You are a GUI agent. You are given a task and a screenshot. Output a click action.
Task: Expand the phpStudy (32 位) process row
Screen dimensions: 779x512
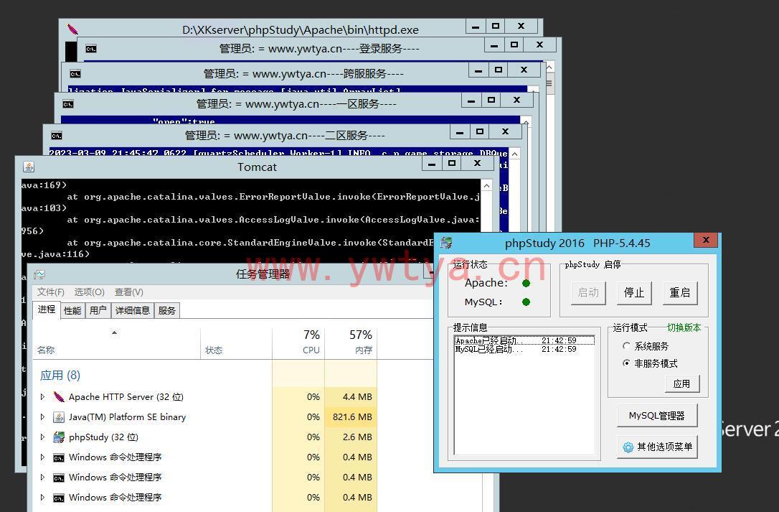pyautogui.click(x=43, y=437)
